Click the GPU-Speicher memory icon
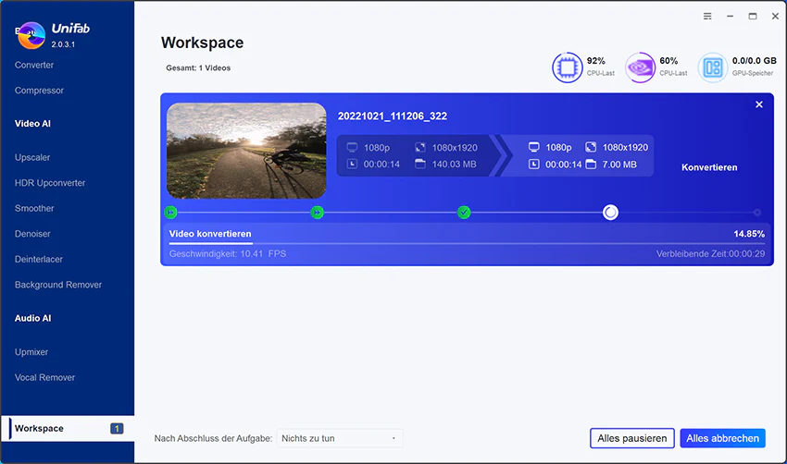787x464 pixels. [x=713, y=67]
